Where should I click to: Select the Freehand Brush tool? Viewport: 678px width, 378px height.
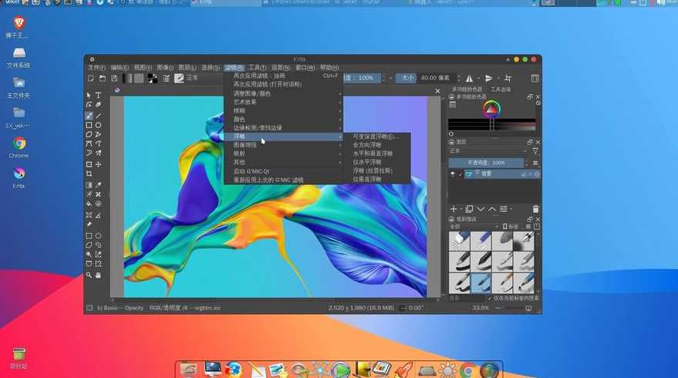coord(89,116)
